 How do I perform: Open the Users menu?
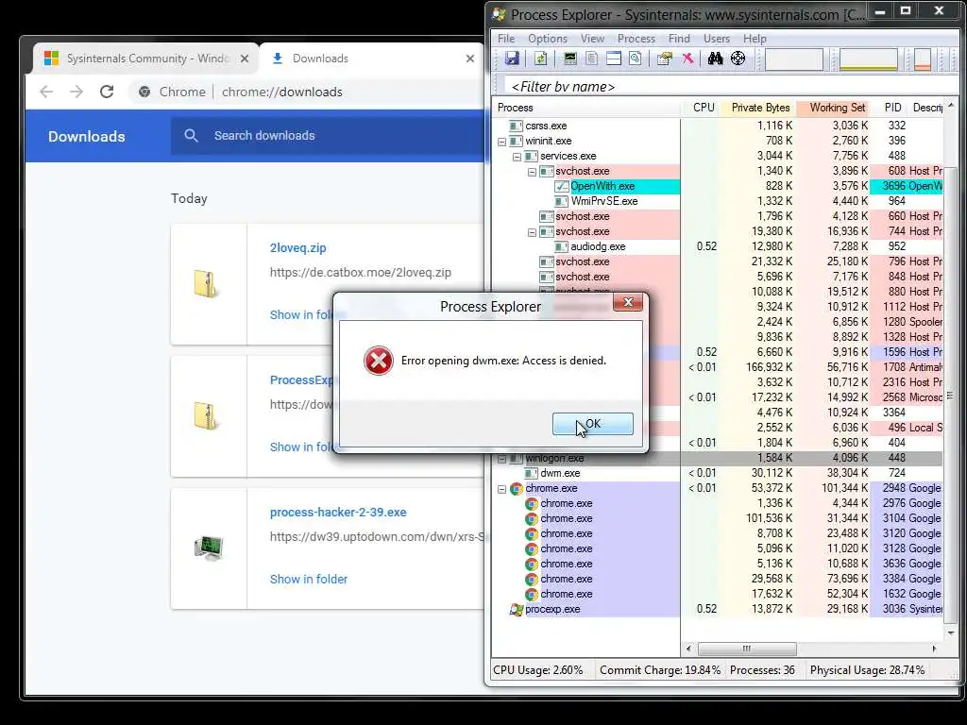[717, 38]
